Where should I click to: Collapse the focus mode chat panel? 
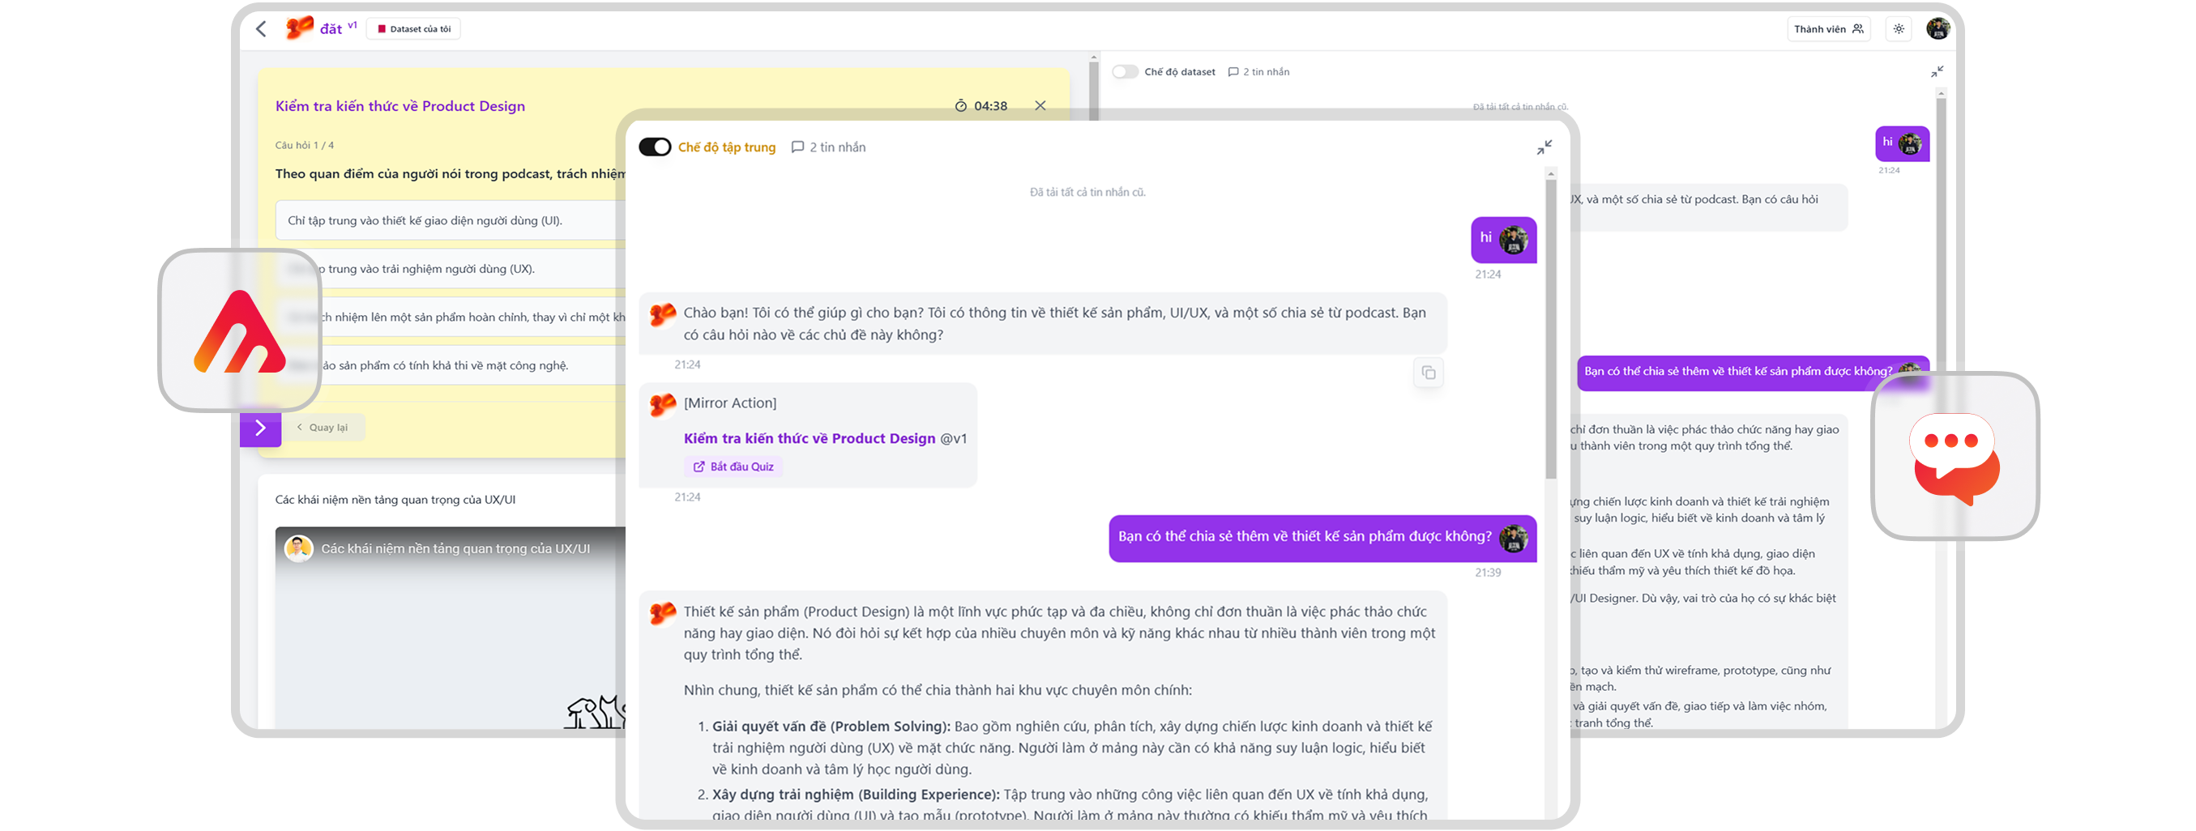click(x=1544, y=147)
